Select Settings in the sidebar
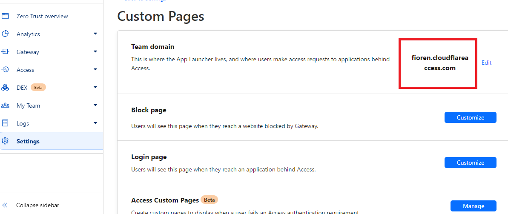The width and height of the screenshot is (508, 214). [52, 141]
